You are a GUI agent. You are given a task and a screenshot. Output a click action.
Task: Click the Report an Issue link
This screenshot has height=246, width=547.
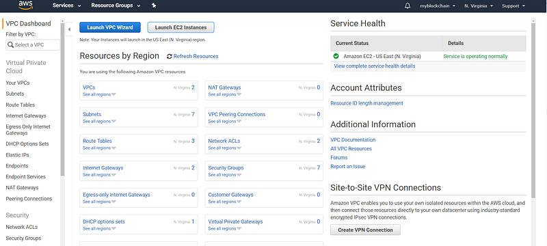tap(348, 167)
